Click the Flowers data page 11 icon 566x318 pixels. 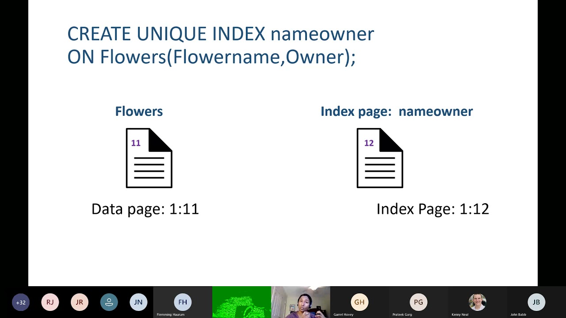[149, 158]
